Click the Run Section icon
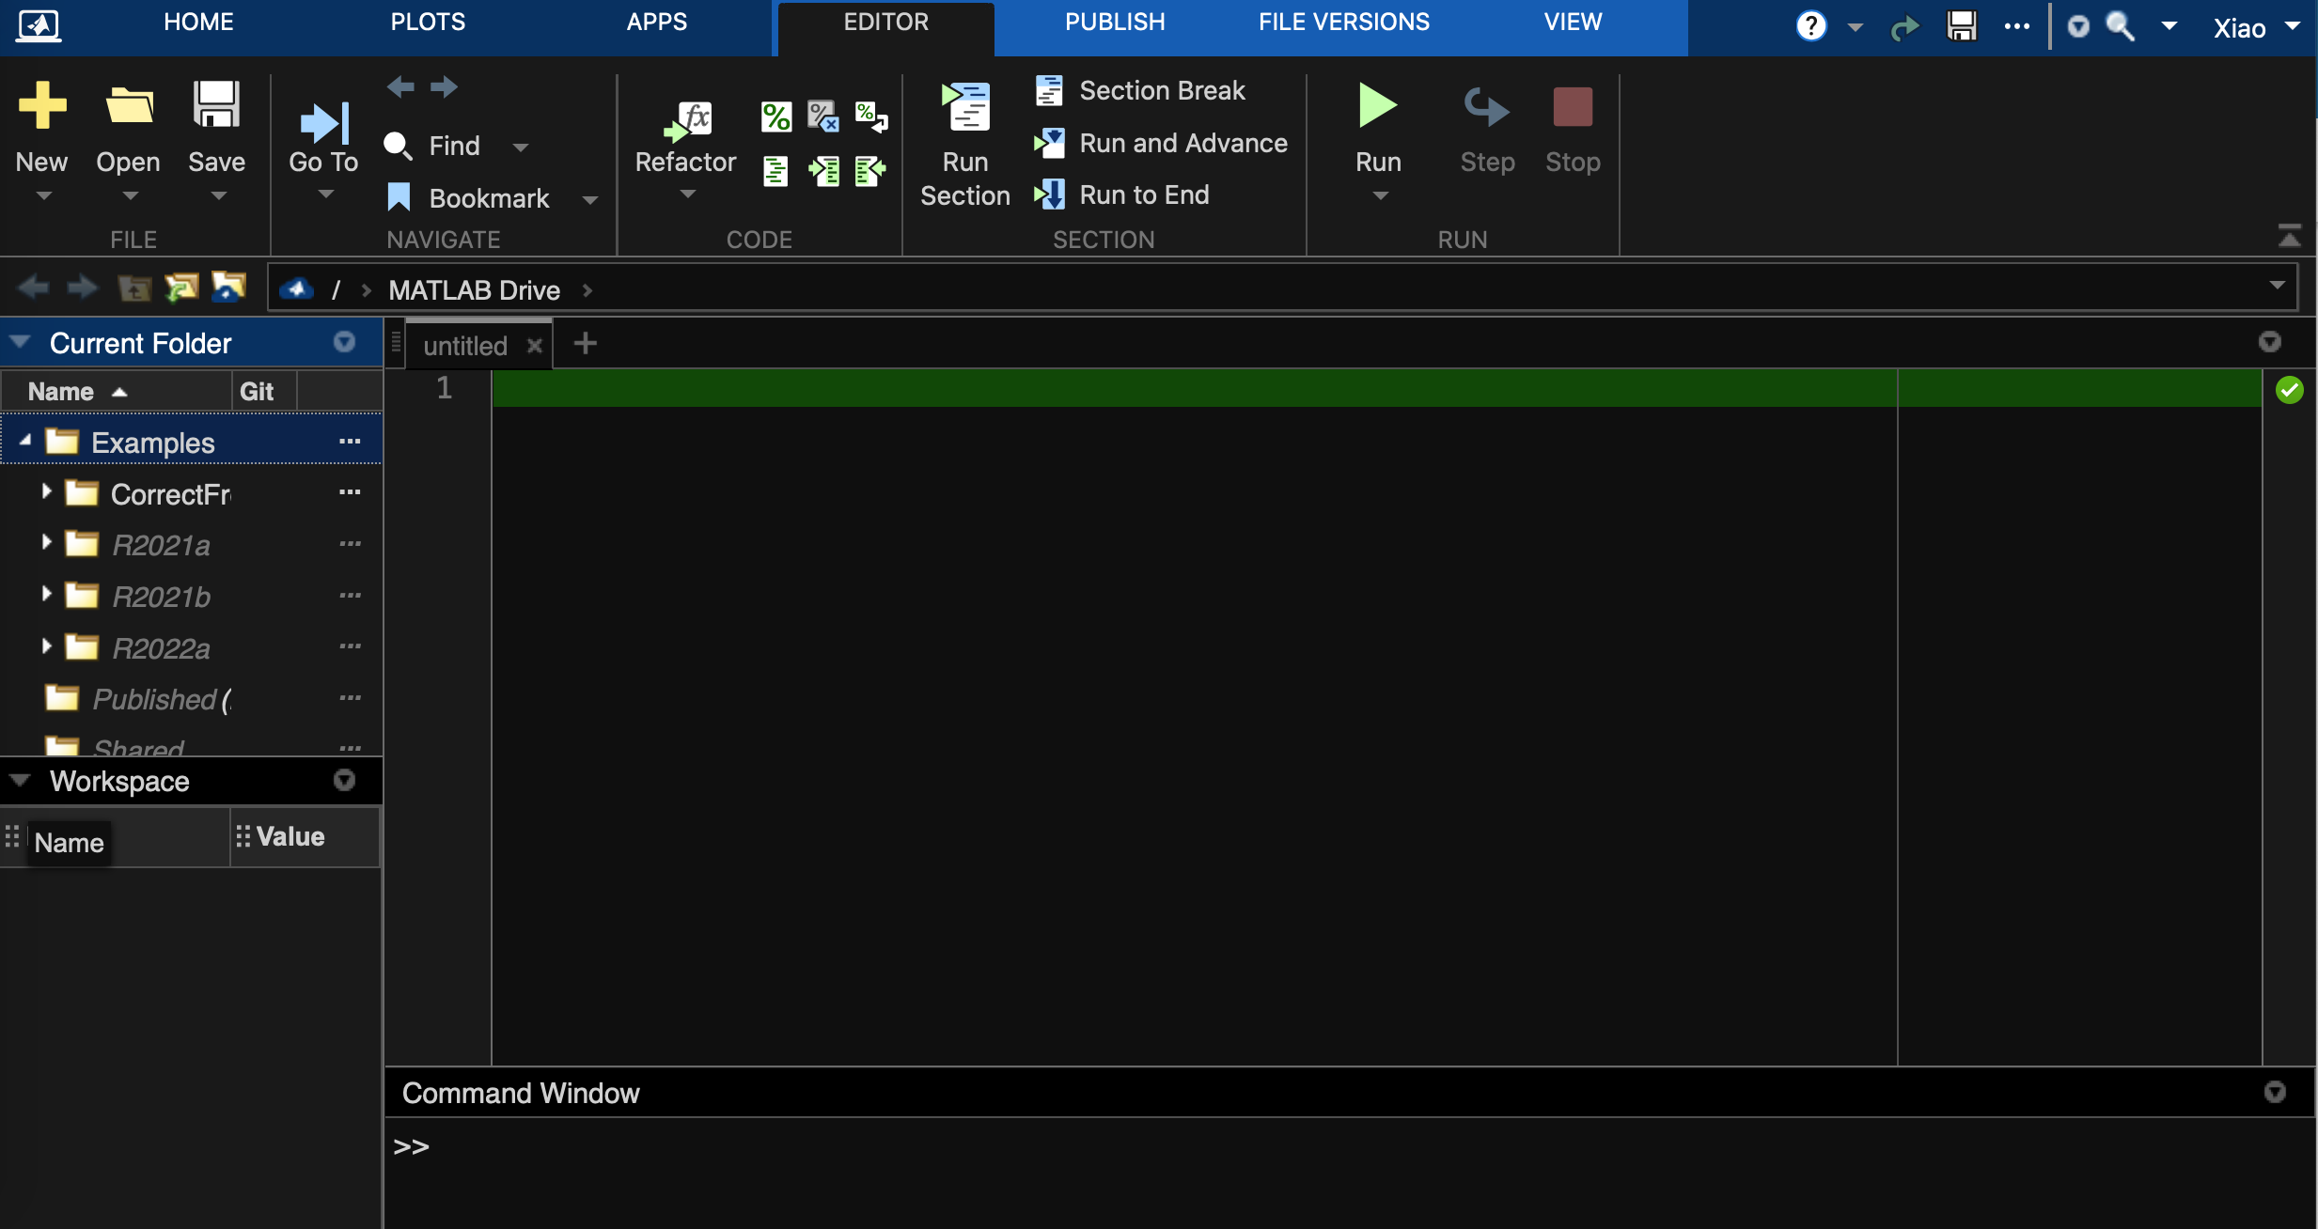Screen dimensions: 2318x1229 (966, 105)
